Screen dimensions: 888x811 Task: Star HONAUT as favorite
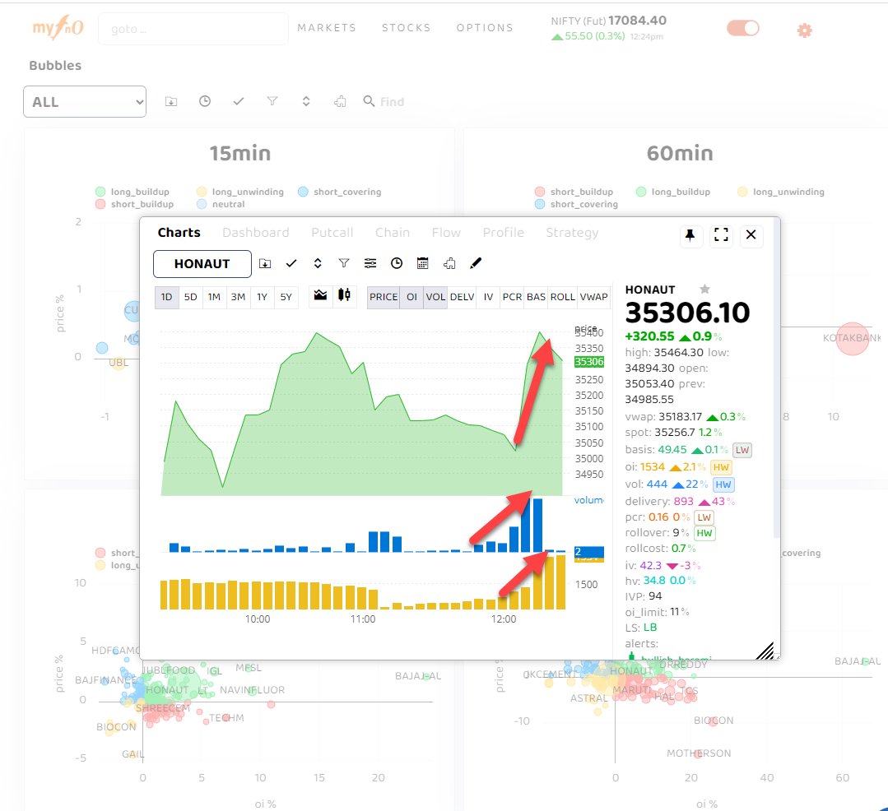[704, 290]
